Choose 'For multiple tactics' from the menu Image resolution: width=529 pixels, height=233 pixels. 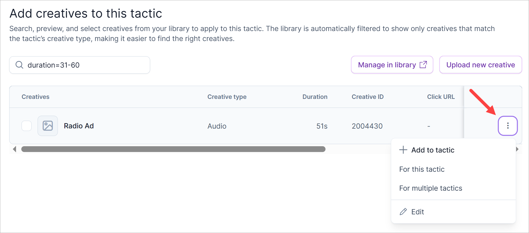(x=430, y=188)
